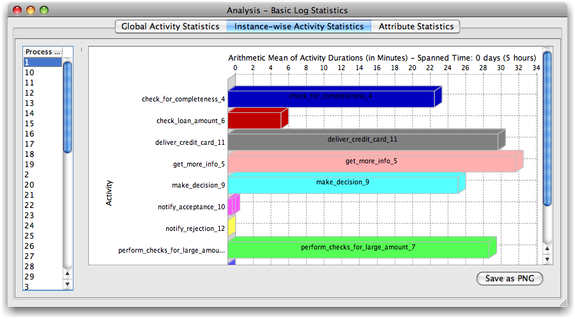The height and width of the screenshot is (319, 575).
Task: Click the green perform_checks_for_large_amount_7 bar
Action: 358,248
